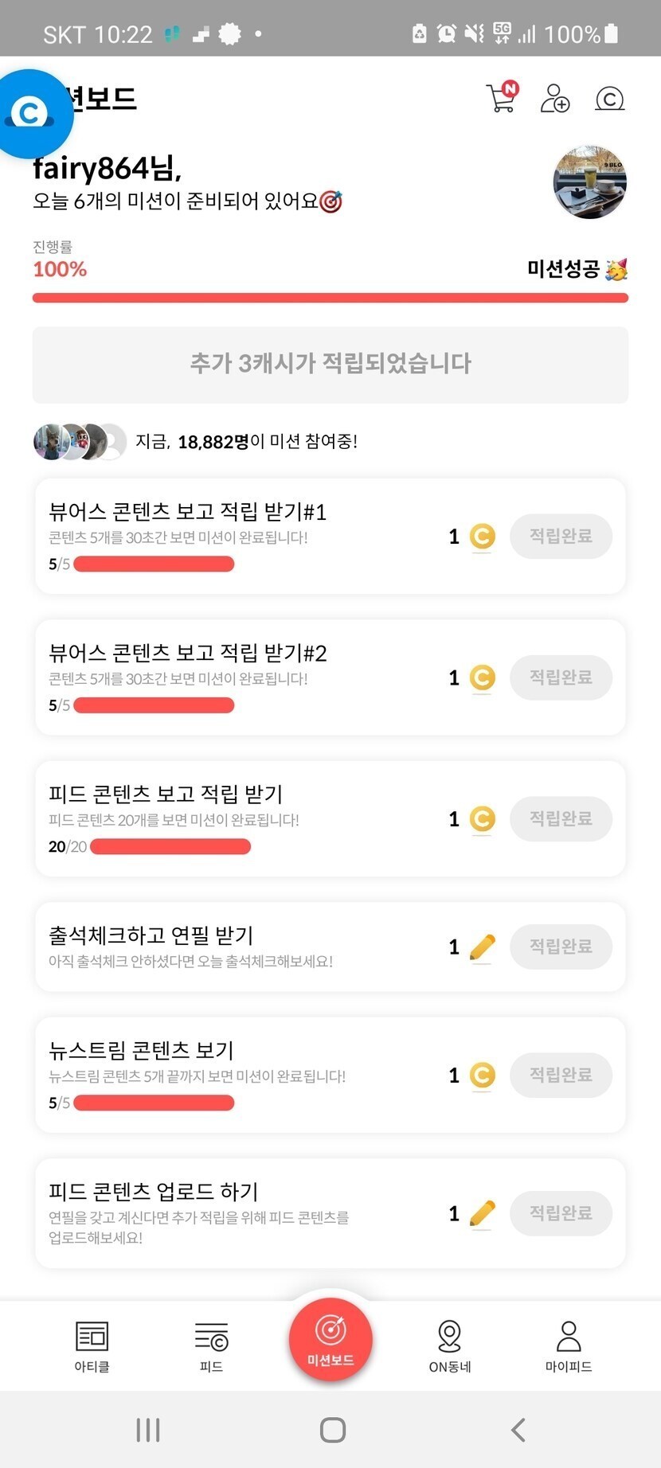Tap the add friend icon
The height and width of the screenshot is (1468, 661).
coord(555,99)
